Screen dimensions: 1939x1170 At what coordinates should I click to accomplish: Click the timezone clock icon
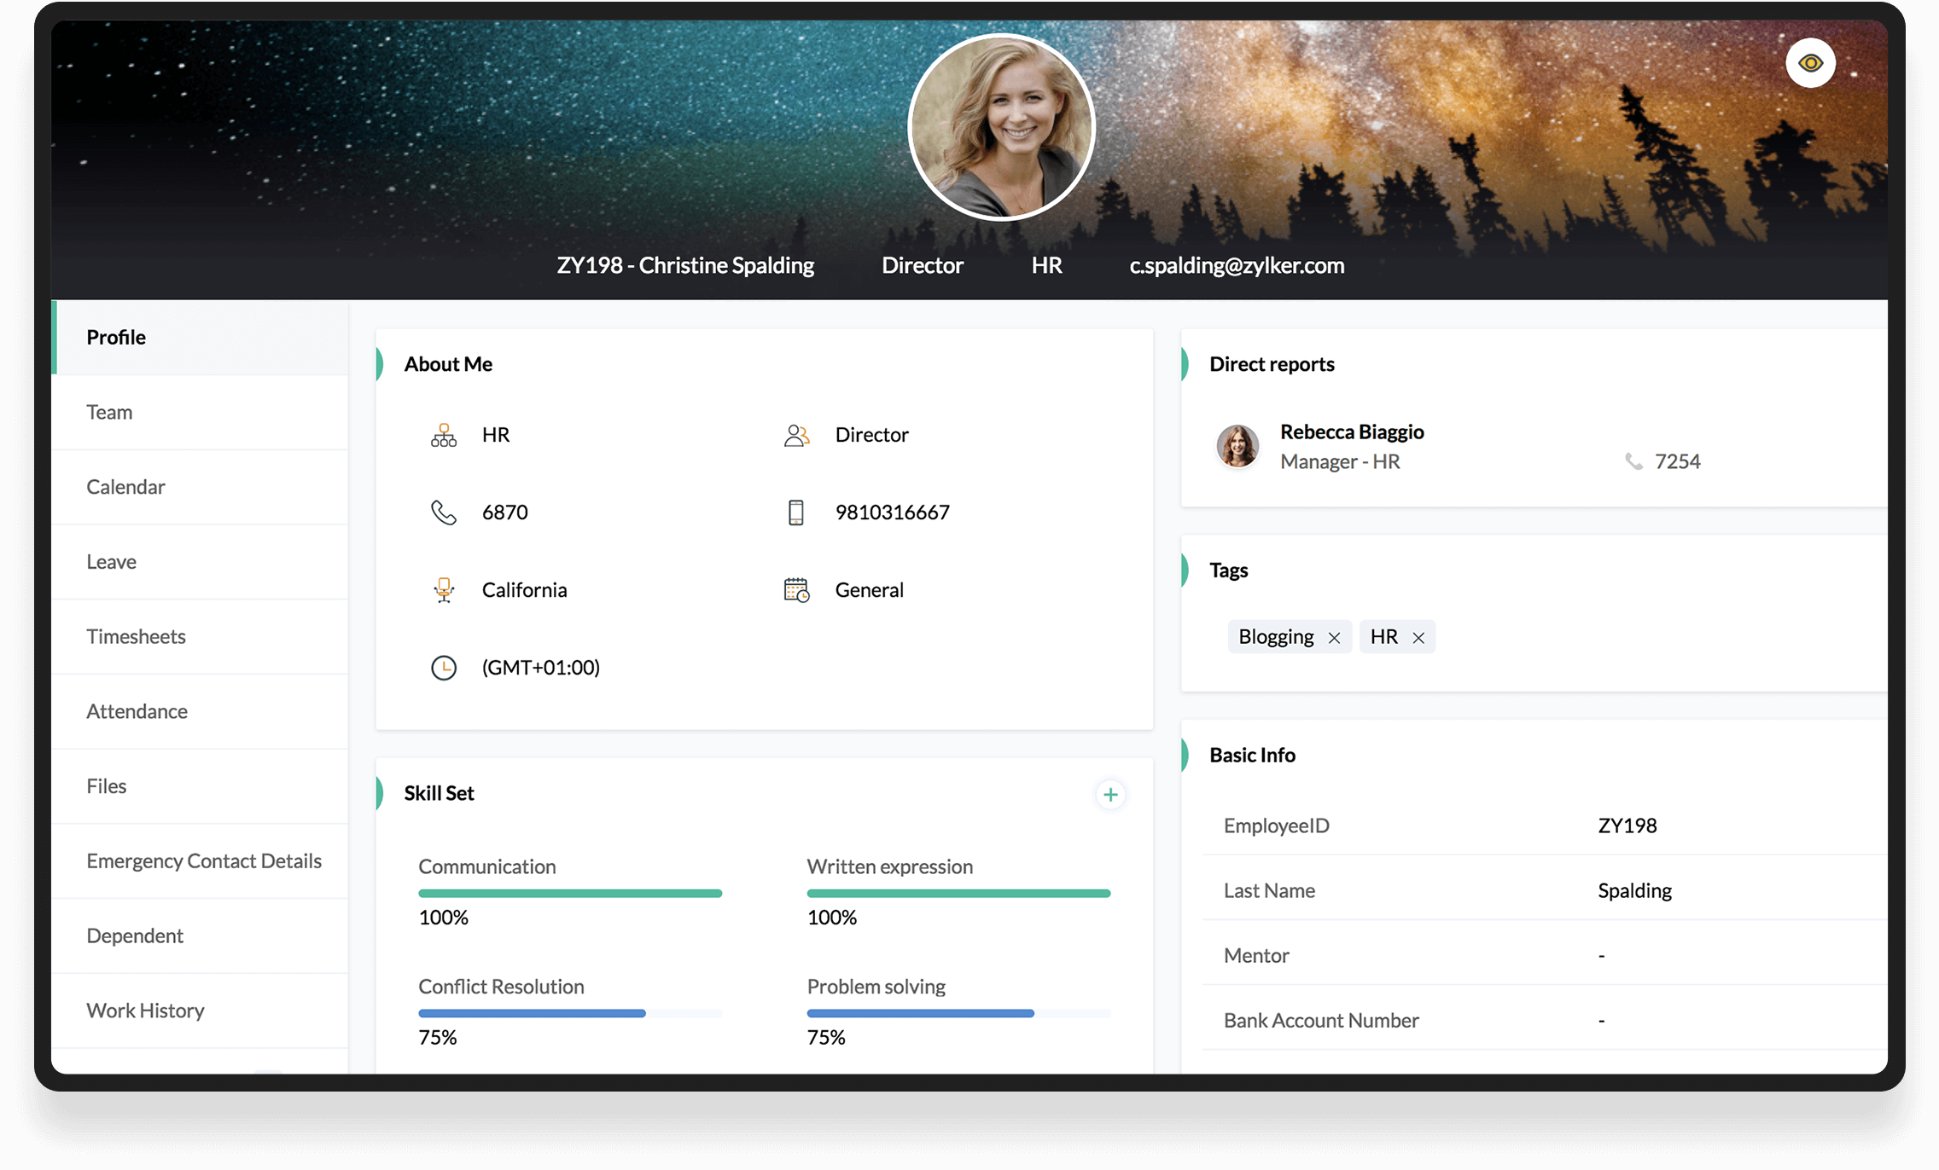pos(444,668)
